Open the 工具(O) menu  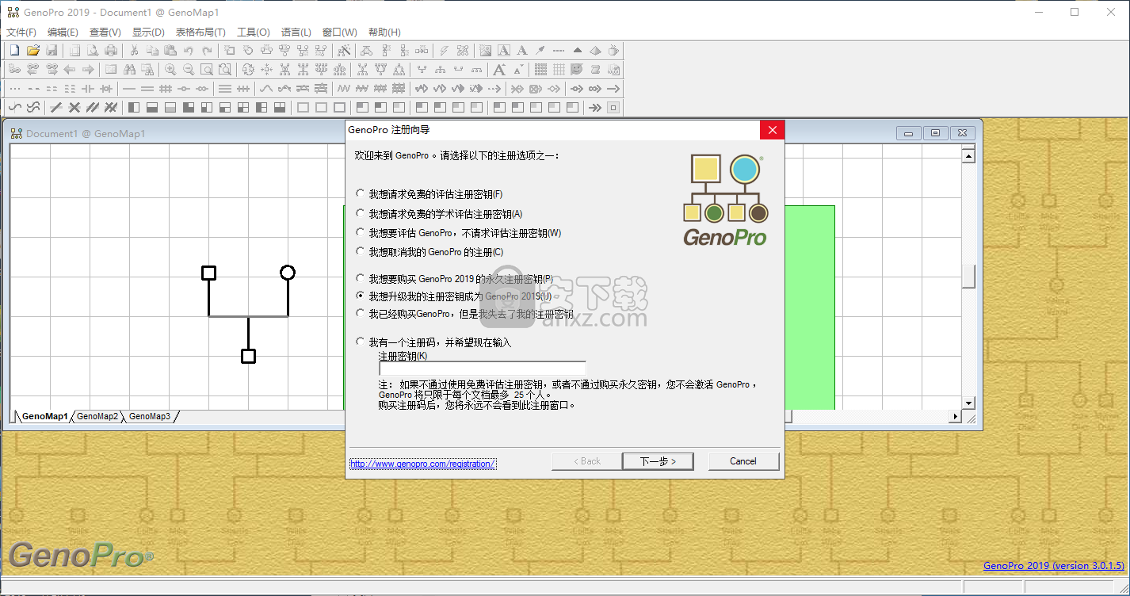pos(254,32)
